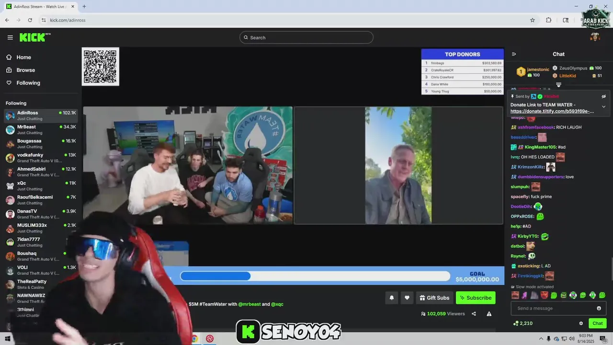The image size is (613, 345).
Task: Click the green Chat send button
Action: (598, 323)
